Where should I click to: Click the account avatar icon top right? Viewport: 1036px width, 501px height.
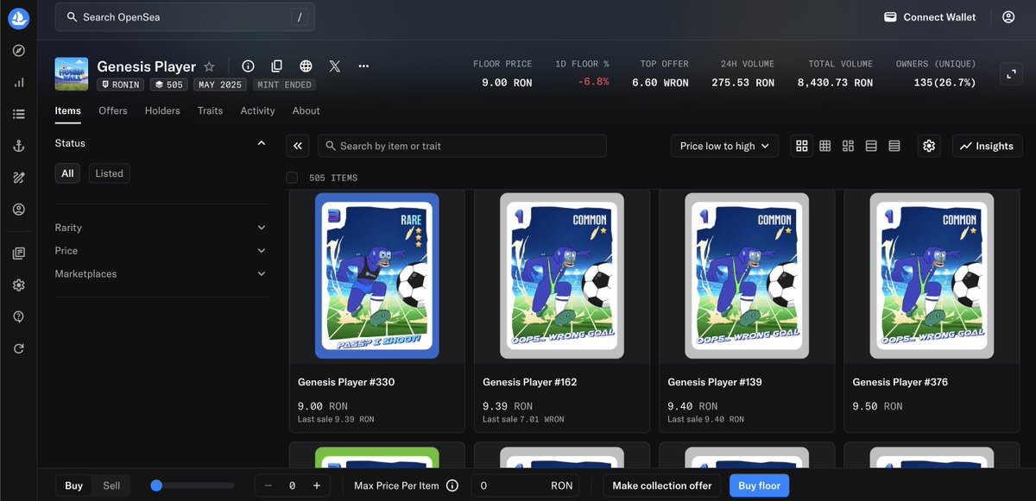click(x=1008, y=17)
